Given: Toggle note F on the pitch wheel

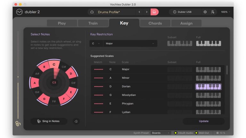Looking at the screenshot, I should coord(64,99).
